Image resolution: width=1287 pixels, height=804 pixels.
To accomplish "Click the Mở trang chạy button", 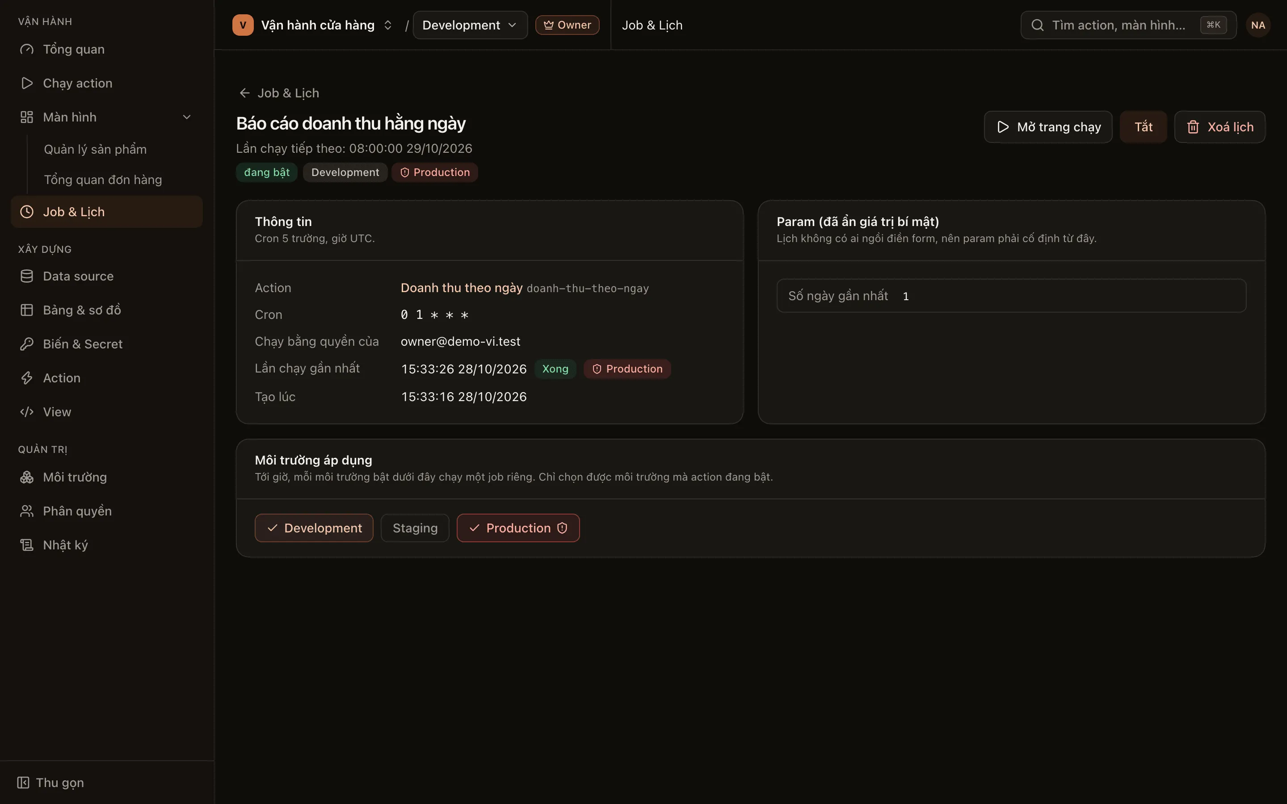I will coord(1047,127).
